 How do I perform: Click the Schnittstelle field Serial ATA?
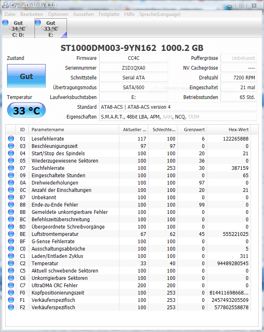pos(134,77)
